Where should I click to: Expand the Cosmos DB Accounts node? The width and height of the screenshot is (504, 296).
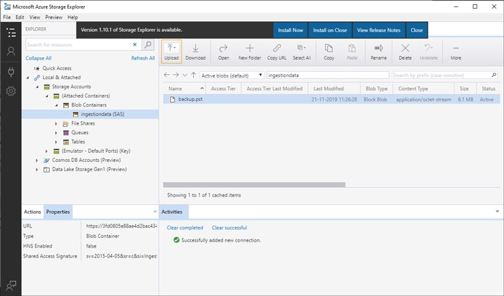(37, 160)
